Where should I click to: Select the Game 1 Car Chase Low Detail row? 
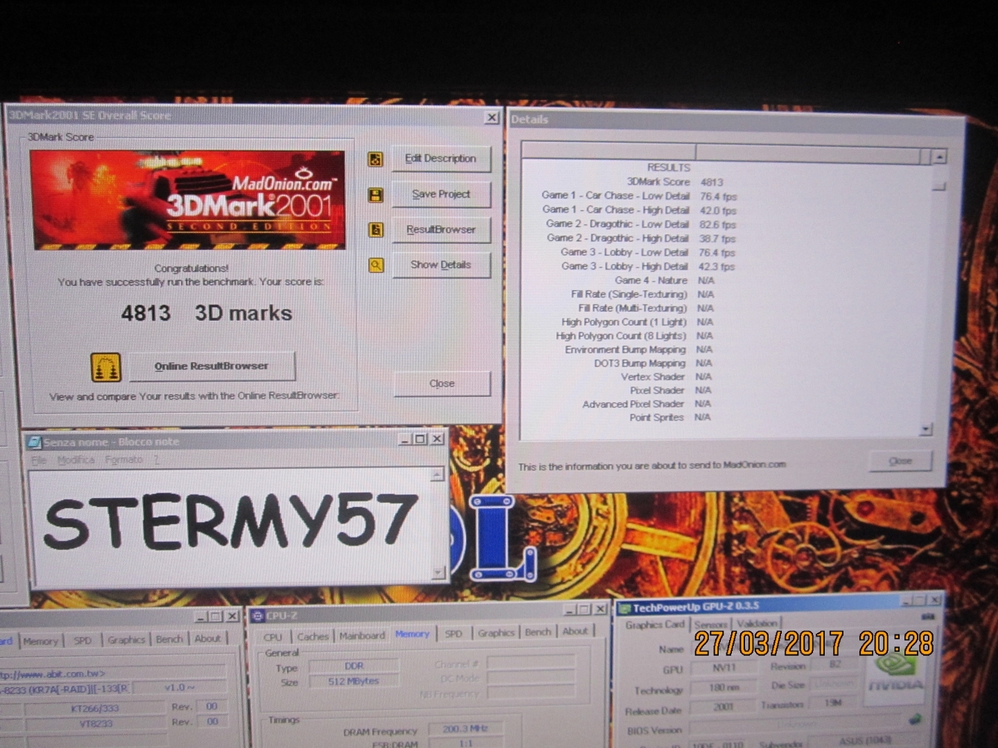click(639, 196)
